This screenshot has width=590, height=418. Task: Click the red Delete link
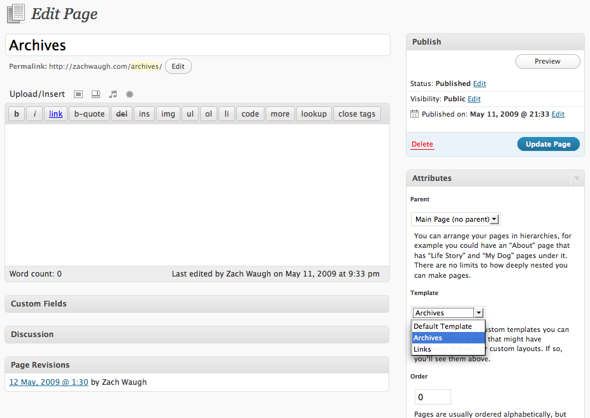[x=422, y=144]
